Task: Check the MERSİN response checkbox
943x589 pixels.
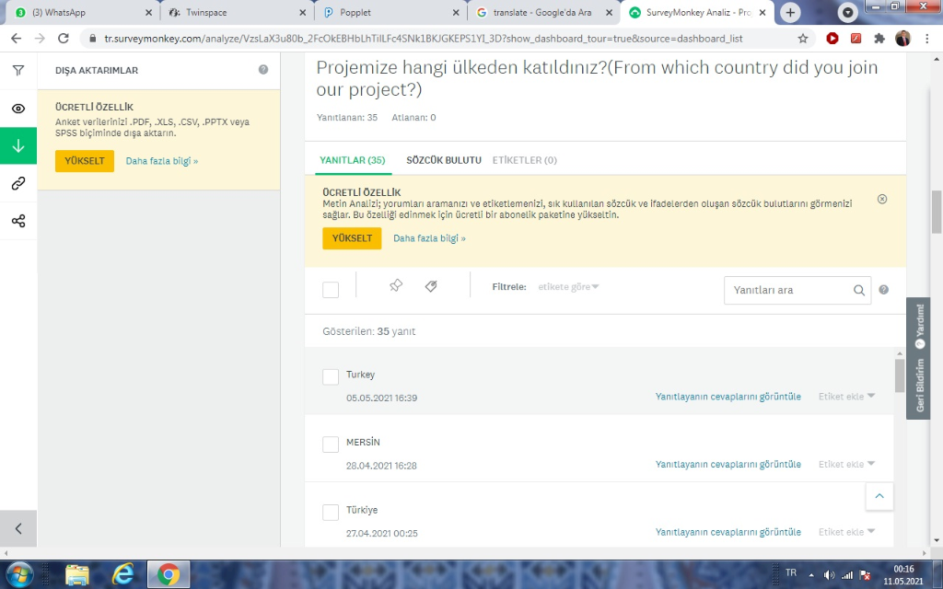Action: coord(331,445)
